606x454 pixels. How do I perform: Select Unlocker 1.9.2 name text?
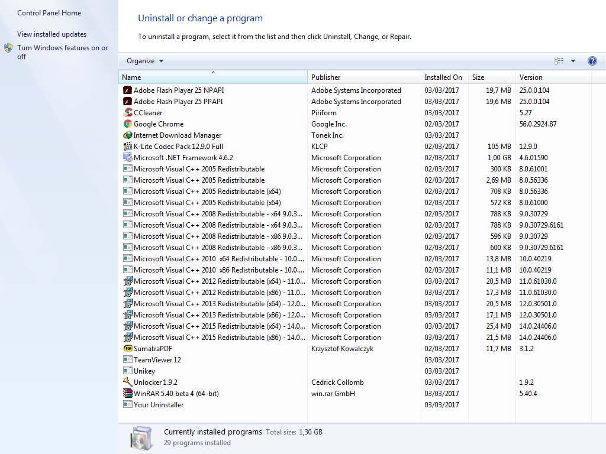click(x=156, y=382)
